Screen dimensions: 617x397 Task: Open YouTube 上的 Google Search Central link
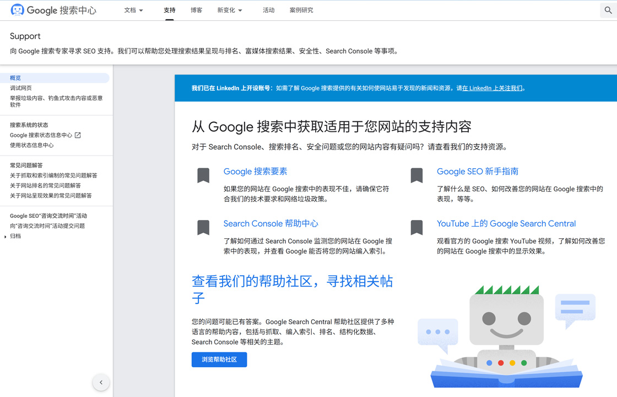point(506,223)
